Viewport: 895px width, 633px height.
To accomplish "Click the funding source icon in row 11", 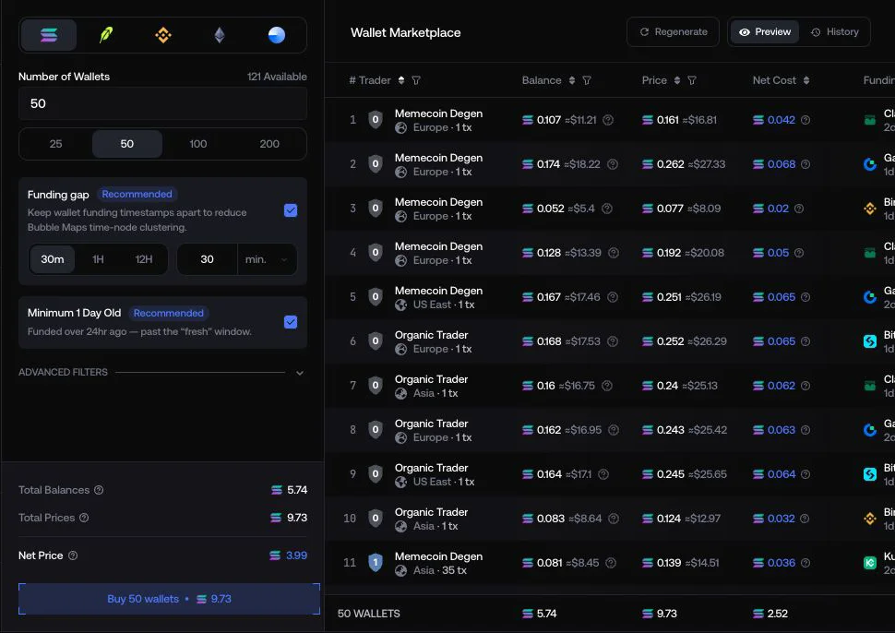I will 870,563.
